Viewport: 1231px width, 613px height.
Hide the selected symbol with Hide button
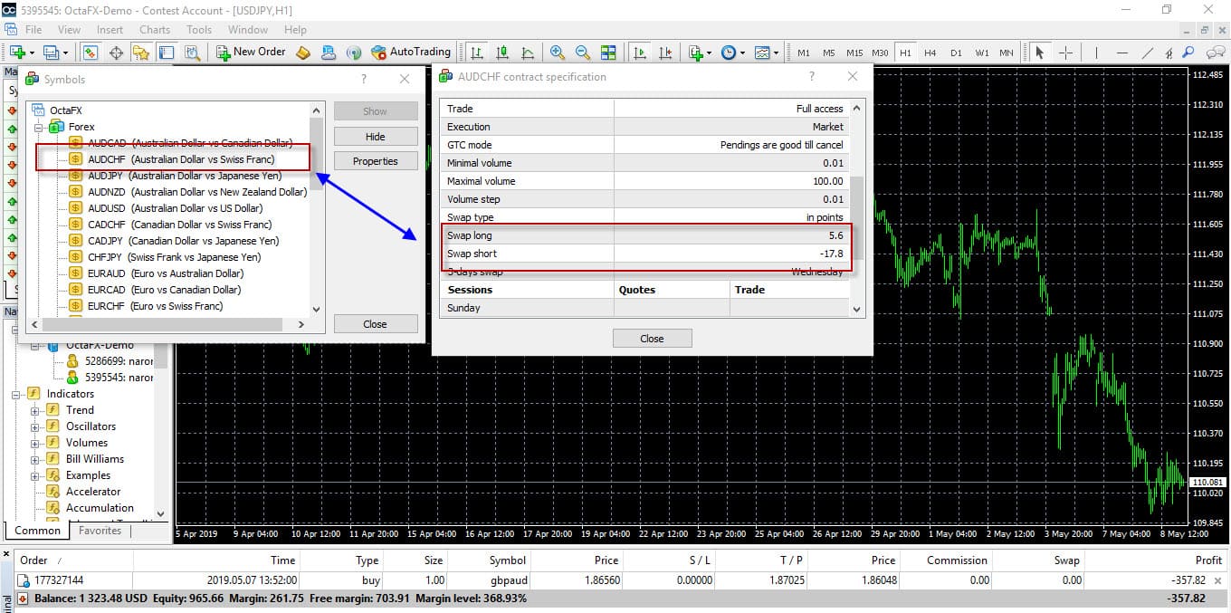[x=376, y=137]
